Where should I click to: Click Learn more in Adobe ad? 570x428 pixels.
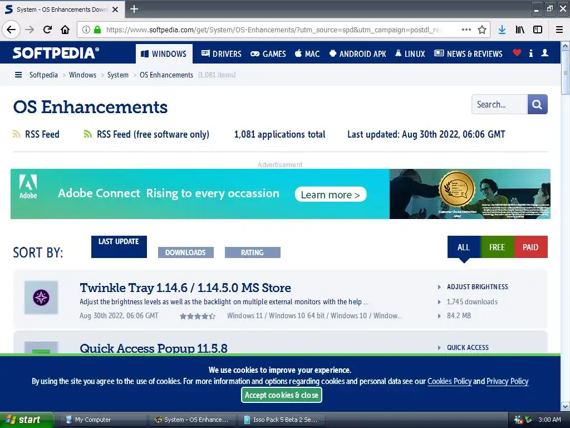click(x=331, y=194)
